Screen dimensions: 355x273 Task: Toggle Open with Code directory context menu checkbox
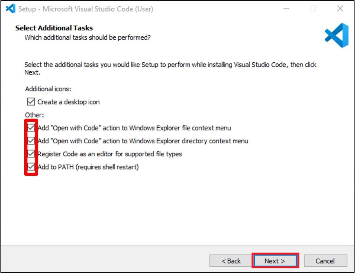click(x=31, y=141)
